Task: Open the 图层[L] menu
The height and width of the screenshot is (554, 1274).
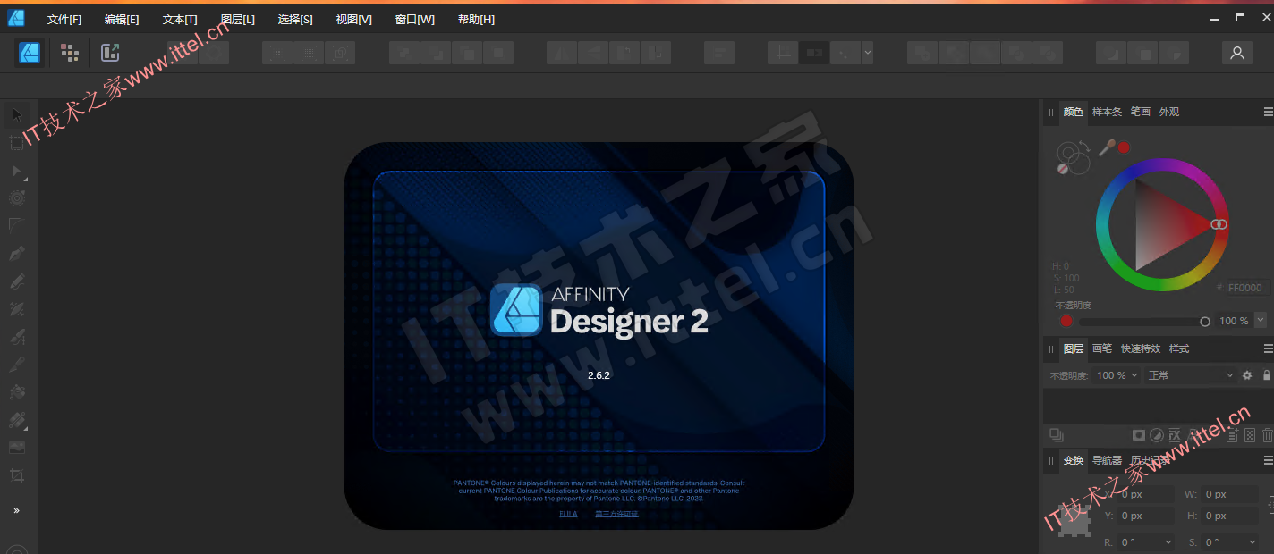Action: coord(238,20)
